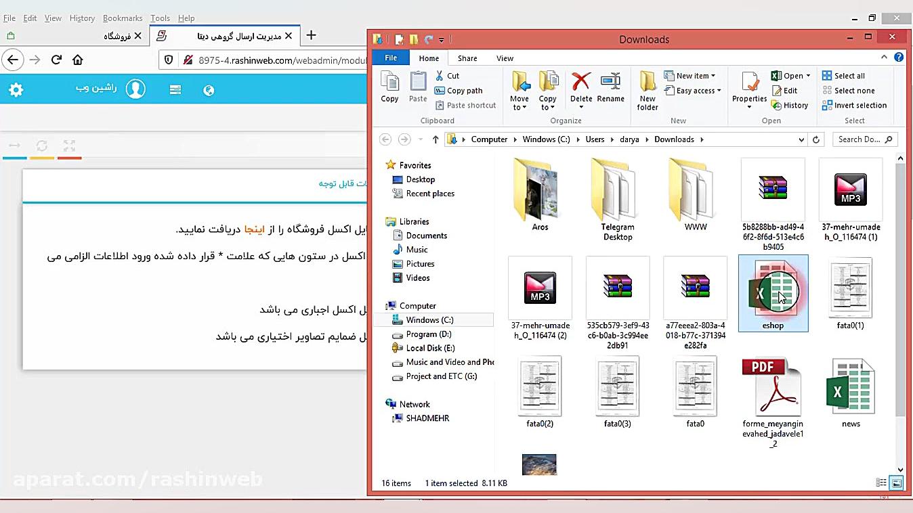Click the user profile avatar icon

click(135, 89)
